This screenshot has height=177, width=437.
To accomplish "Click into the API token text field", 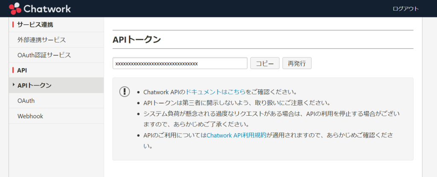I will point(180,63).
